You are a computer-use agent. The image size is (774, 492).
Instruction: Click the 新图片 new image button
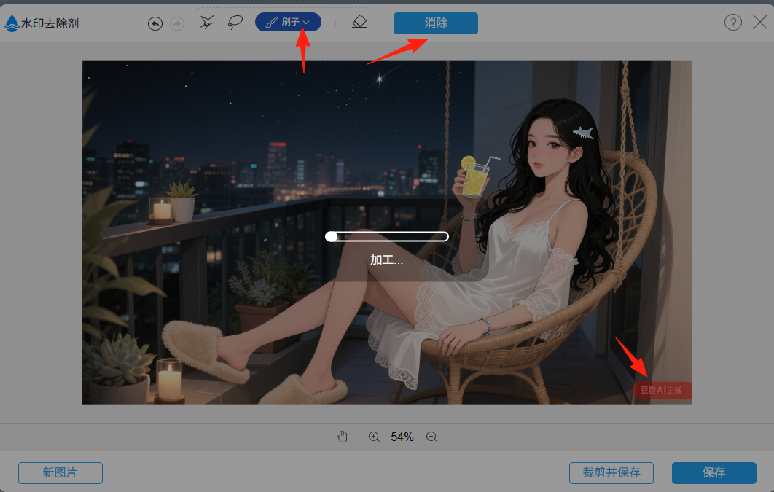(x=60, y=473)
